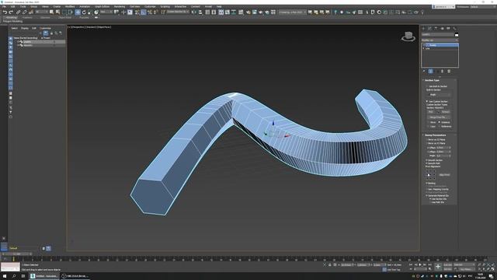This screenshot has width=497, height=280.
Task: Toggle the Percent Snap icon
Action: (x=150, y=12)
